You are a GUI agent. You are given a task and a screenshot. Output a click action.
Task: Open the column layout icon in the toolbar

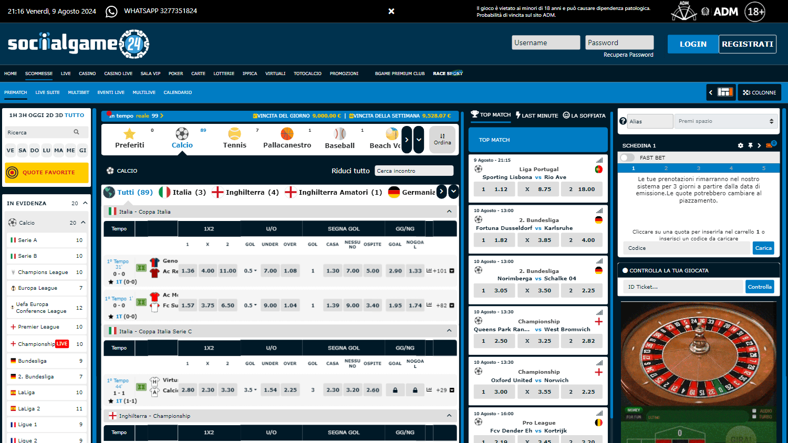725,92
